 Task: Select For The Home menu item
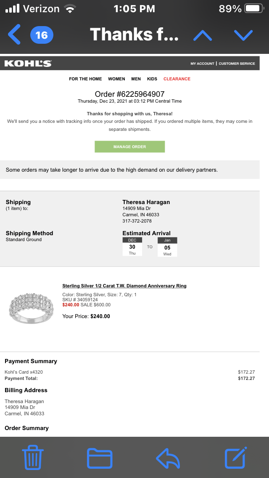[85, 79]
